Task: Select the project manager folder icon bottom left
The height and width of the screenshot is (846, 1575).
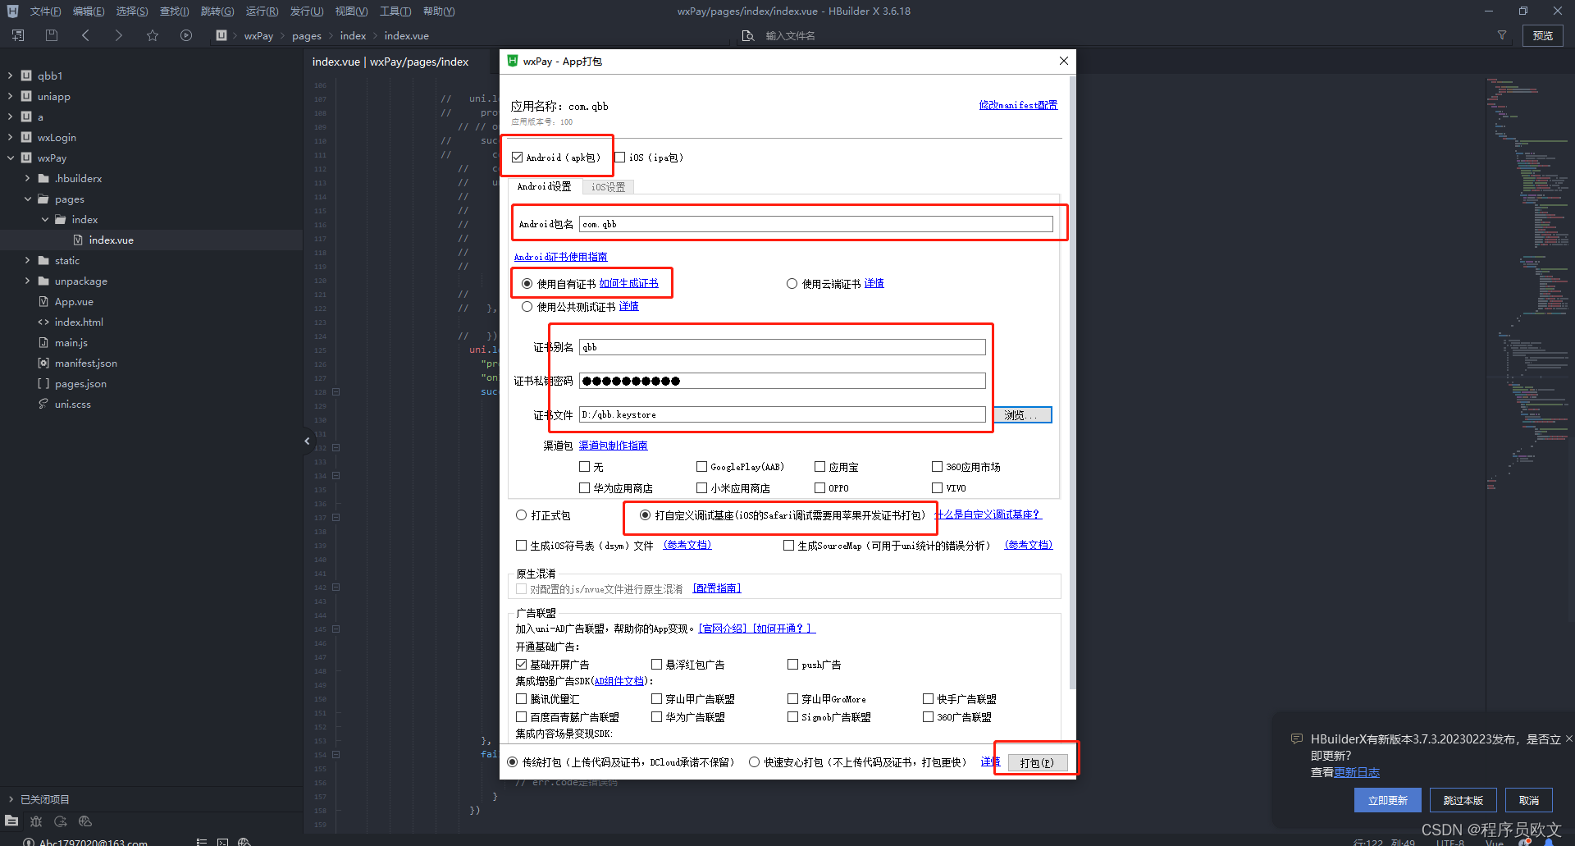Action: 11,821
